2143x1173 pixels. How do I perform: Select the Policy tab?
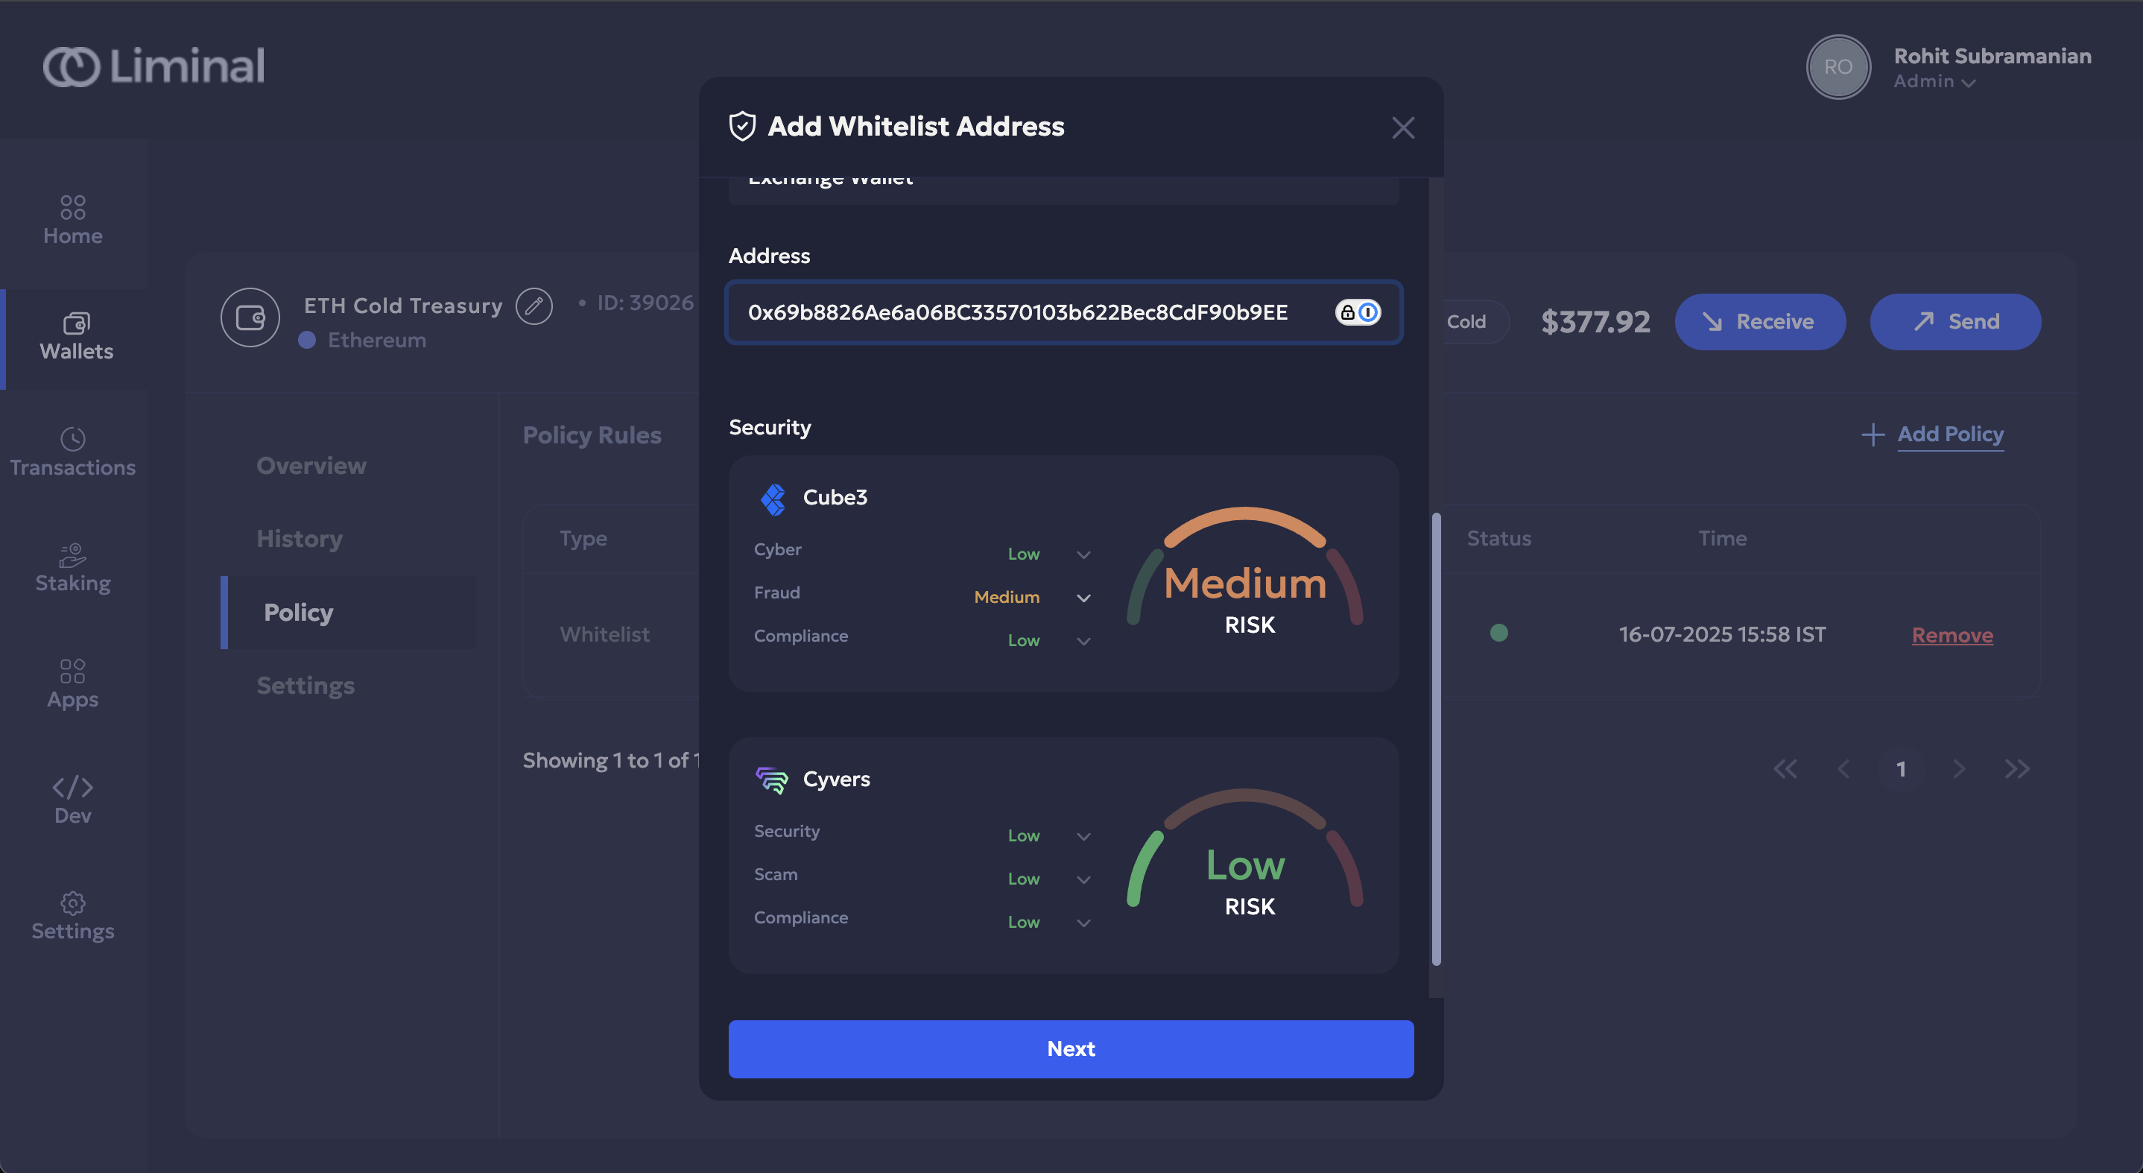pos(349,611)
